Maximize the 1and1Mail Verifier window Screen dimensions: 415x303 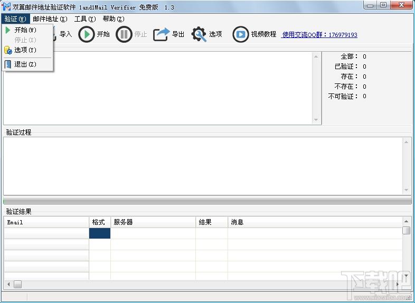pos(383,5)
